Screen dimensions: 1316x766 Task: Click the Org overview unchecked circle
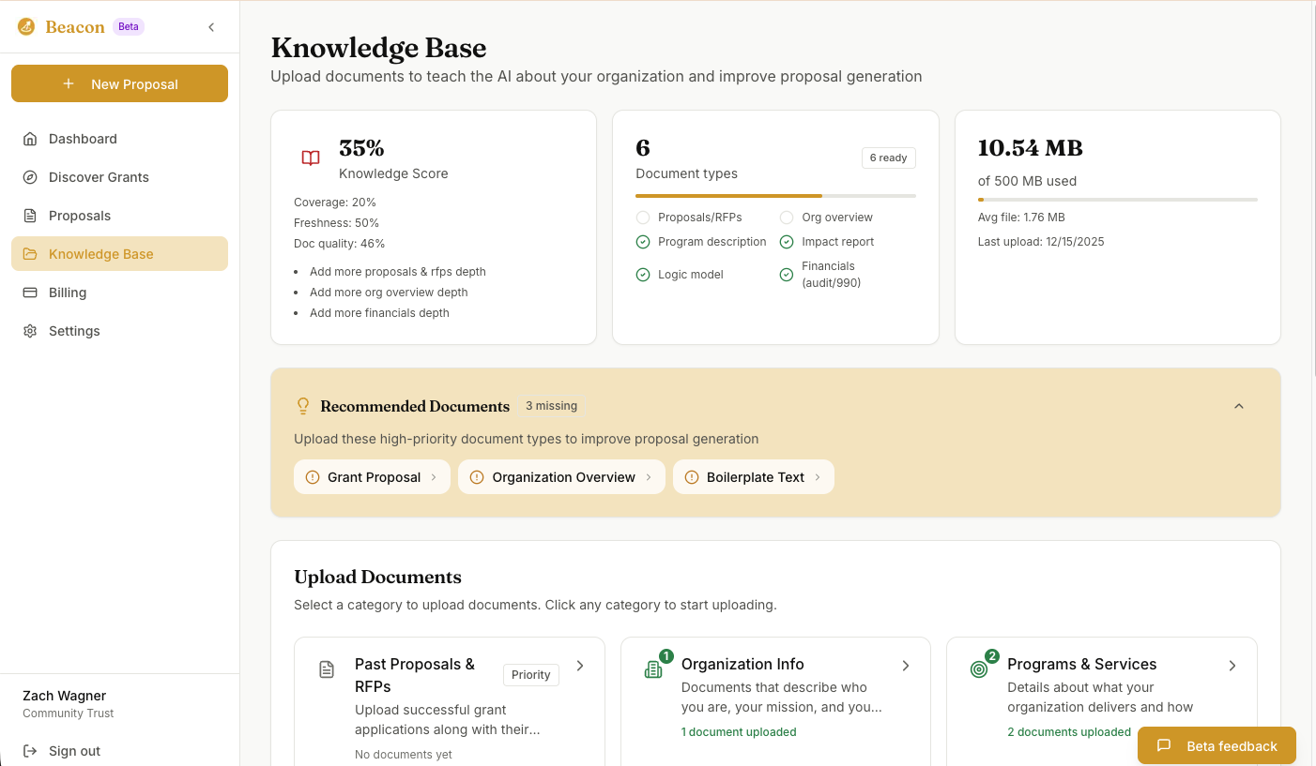point(787,218)
